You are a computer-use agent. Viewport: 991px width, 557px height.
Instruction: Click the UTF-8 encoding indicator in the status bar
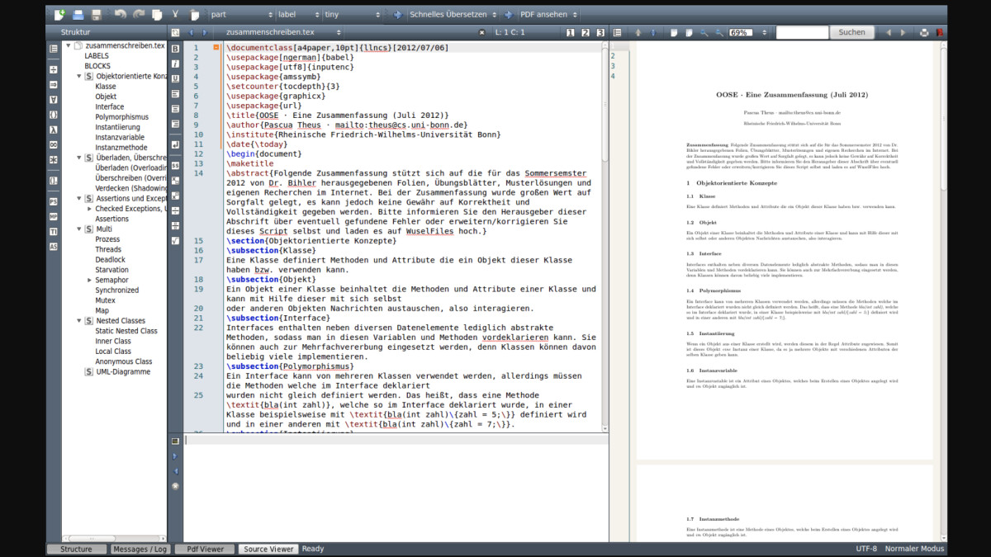865,549
